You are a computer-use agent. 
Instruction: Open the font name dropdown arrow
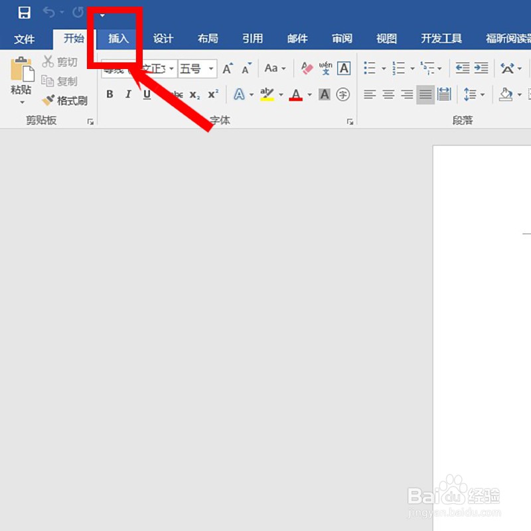point(172,69)
